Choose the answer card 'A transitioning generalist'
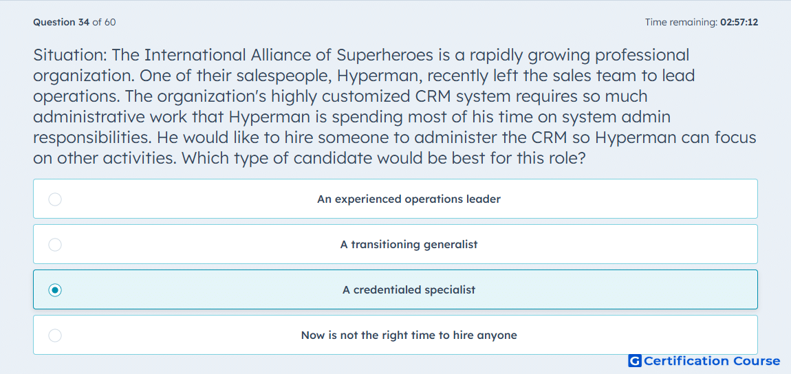 [x=395, y=244]
